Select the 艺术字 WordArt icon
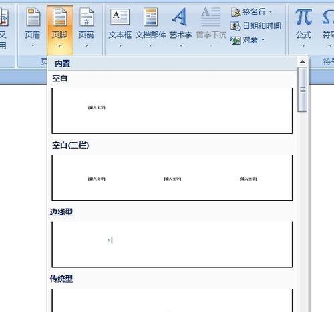 180,17
